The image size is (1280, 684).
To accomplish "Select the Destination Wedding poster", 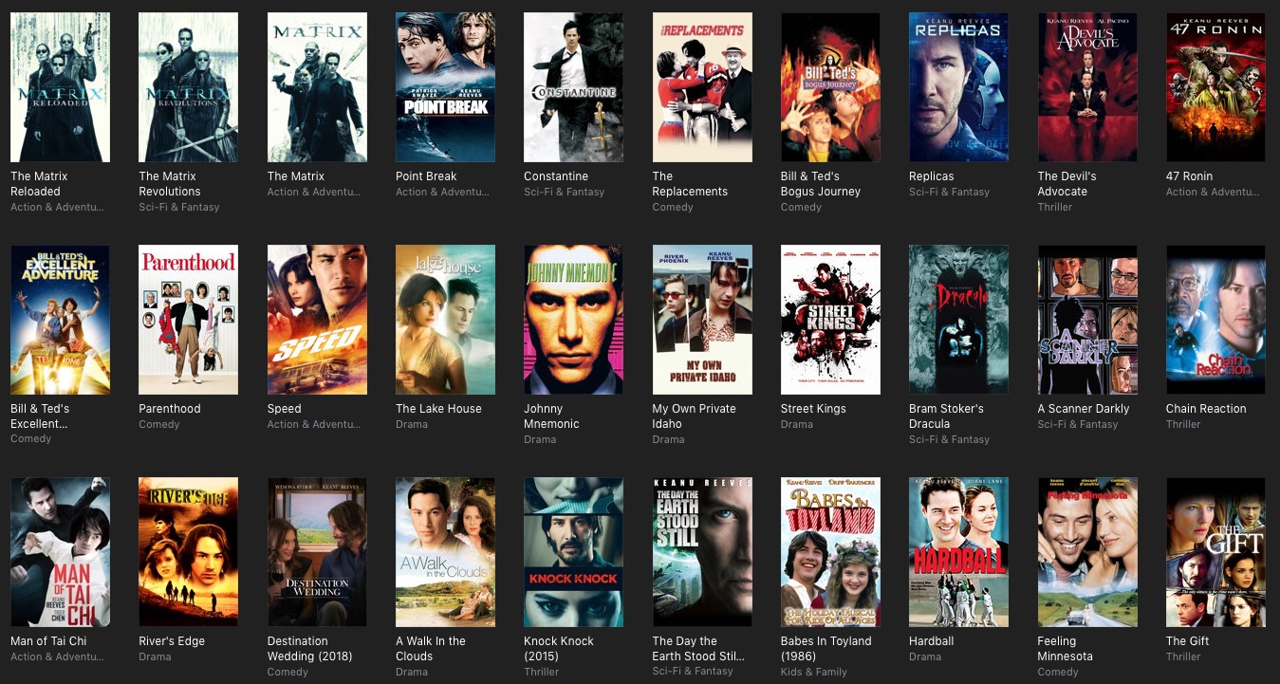I will pos(317,552).
